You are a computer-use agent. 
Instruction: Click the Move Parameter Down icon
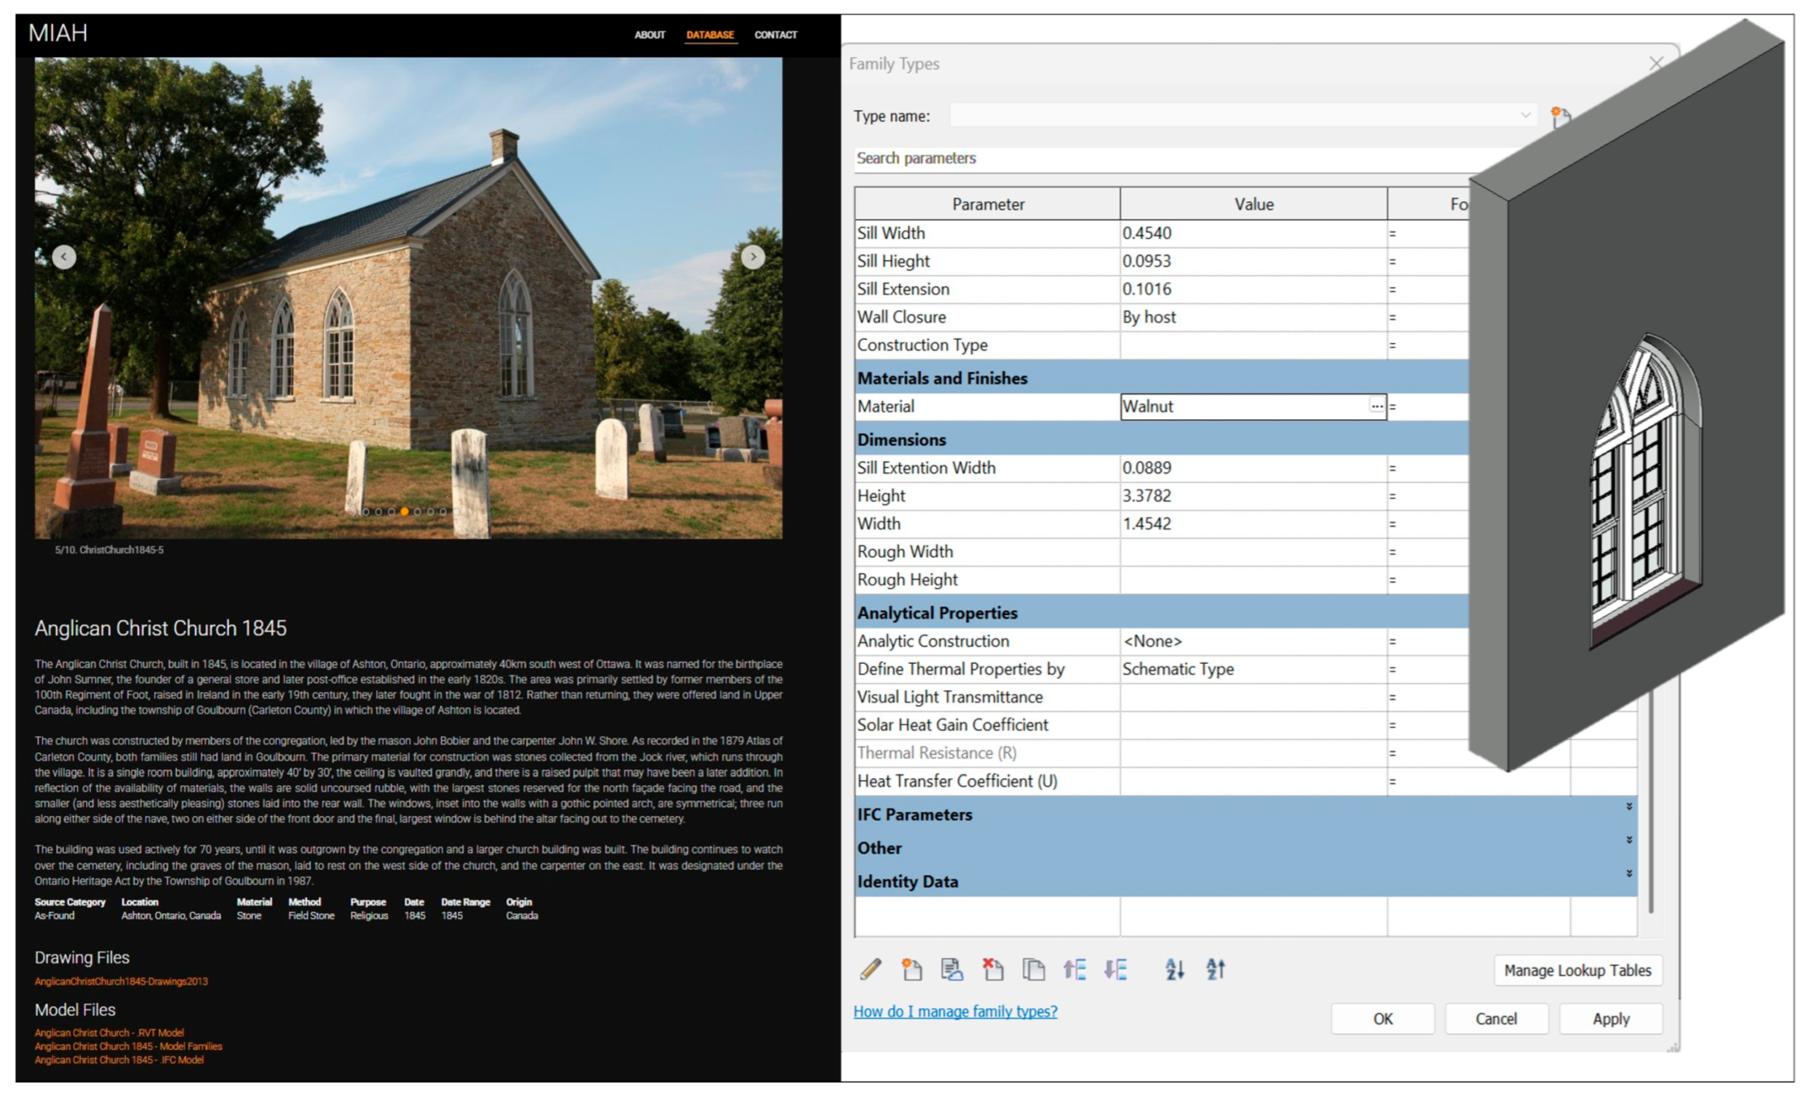(1115, 969)
